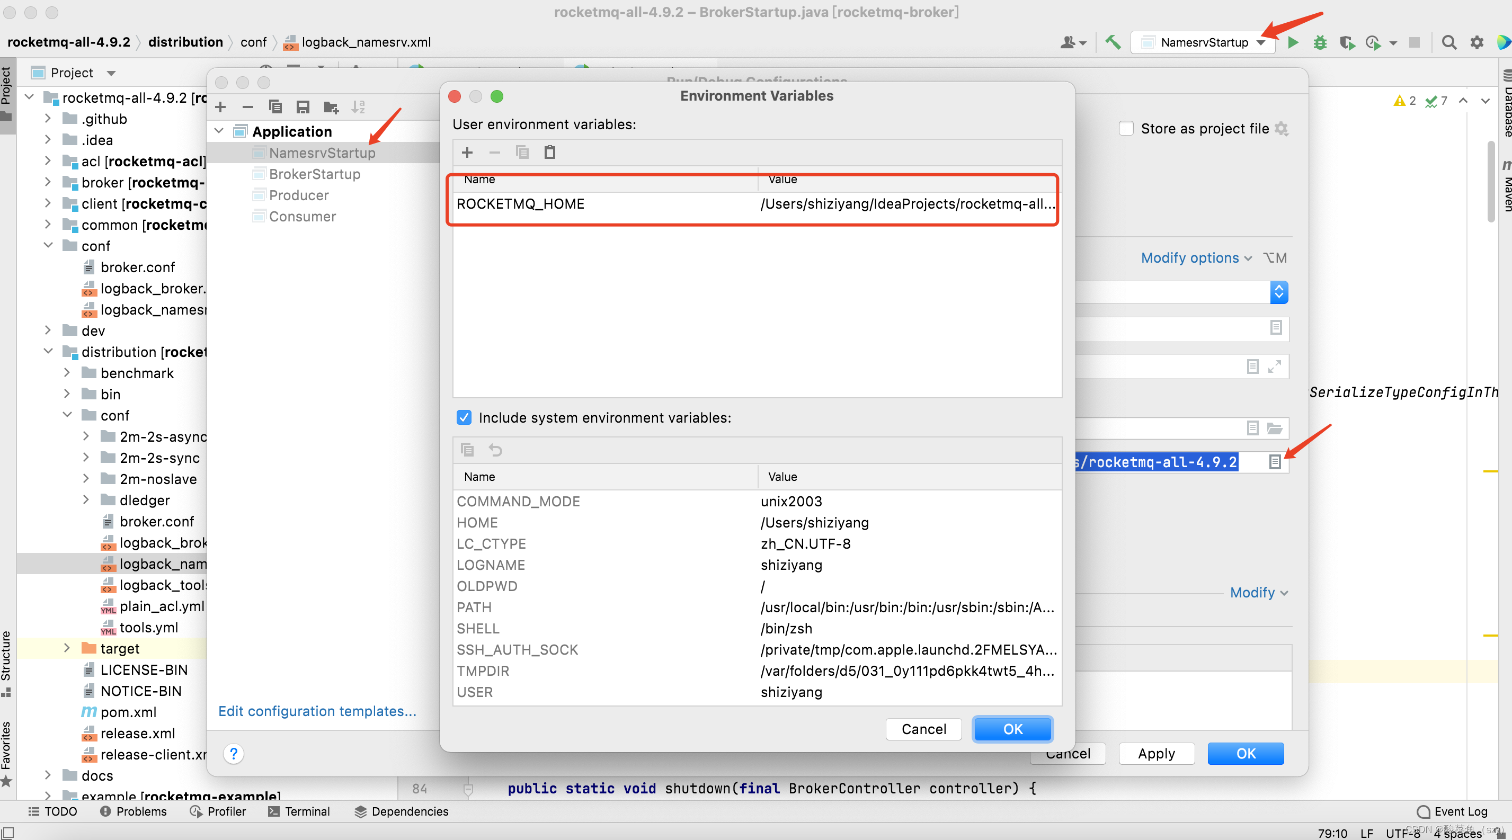Screen dimensions: 1512x840
Task: Paste environment variables with clipboard icon
Action: pos(549,153)
